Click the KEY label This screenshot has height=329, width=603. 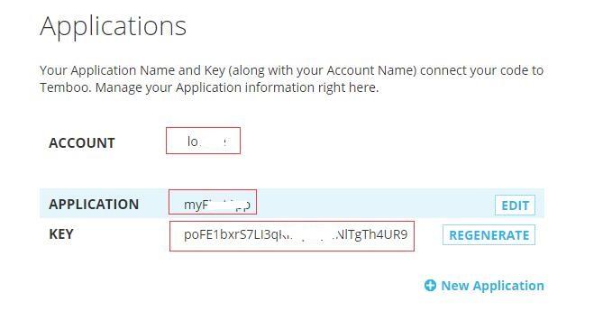point(61,234)
